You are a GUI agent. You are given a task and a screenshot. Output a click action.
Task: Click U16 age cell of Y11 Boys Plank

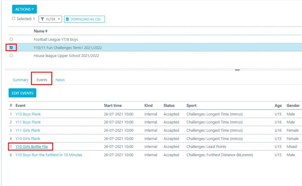tap(278, 122)
